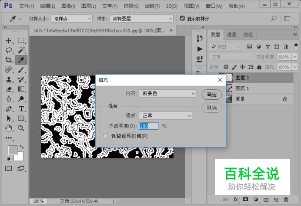This screenshot has width=301, height=206.
Task: Enable the preserve transparency checkbox
Action: click(105, 136)
